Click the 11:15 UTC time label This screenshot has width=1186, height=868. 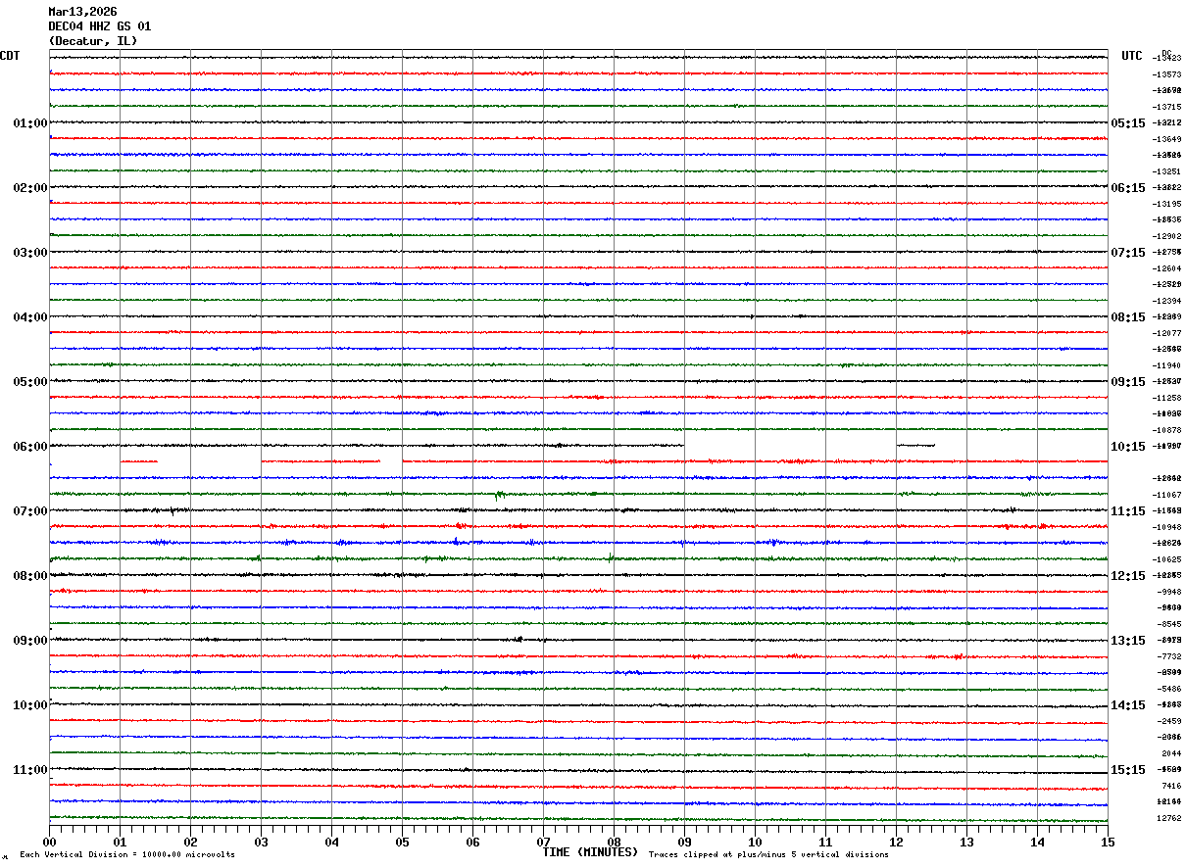(x=1128, y=511)
